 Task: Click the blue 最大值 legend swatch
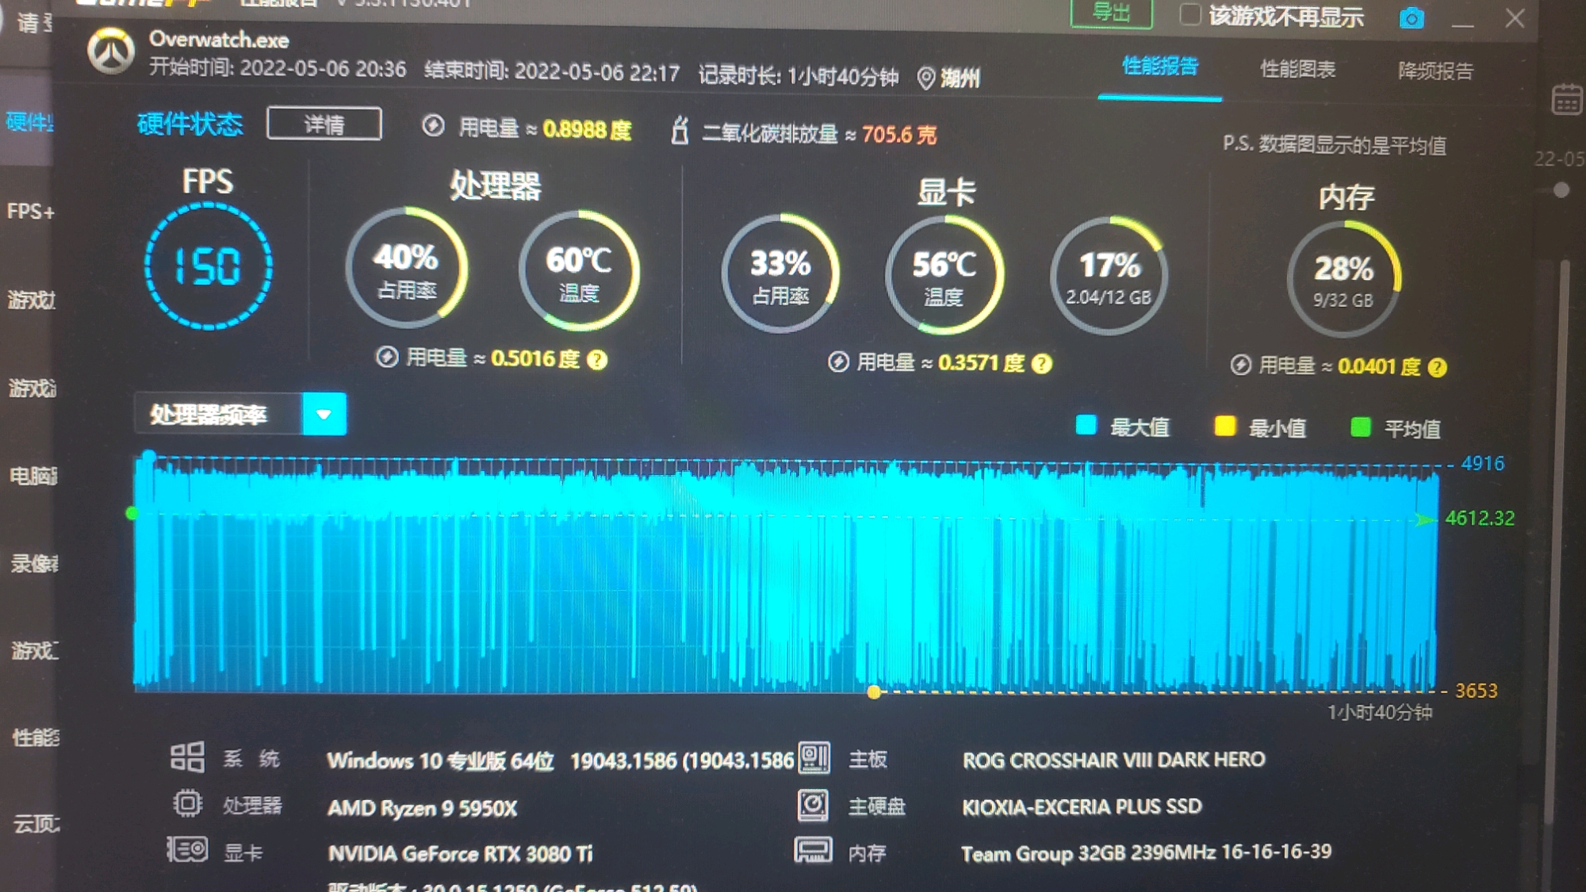(1086, 426)
